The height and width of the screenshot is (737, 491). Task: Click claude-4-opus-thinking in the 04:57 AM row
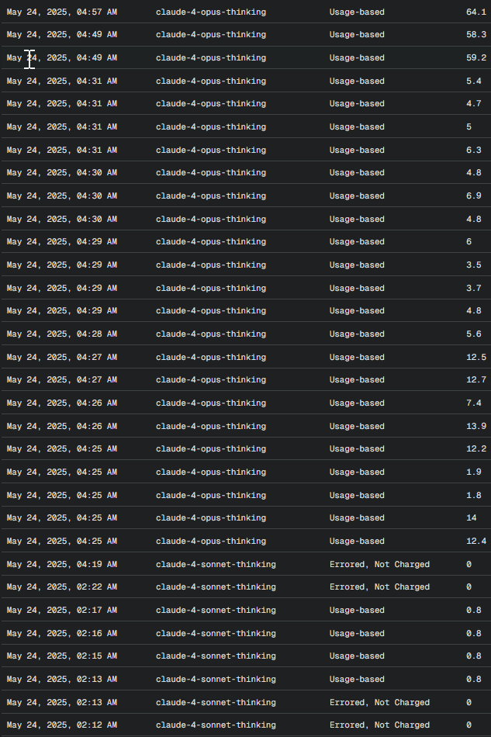coord(211,12)
